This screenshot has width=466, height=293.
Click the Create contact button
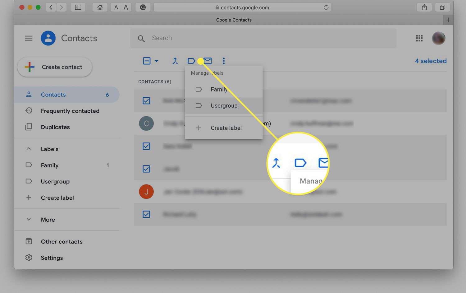(55, 67)
